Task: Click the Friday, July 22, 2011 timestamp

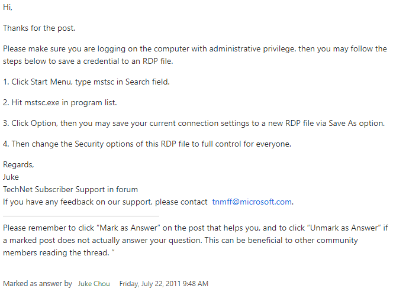Action: (x=163, y=284)
